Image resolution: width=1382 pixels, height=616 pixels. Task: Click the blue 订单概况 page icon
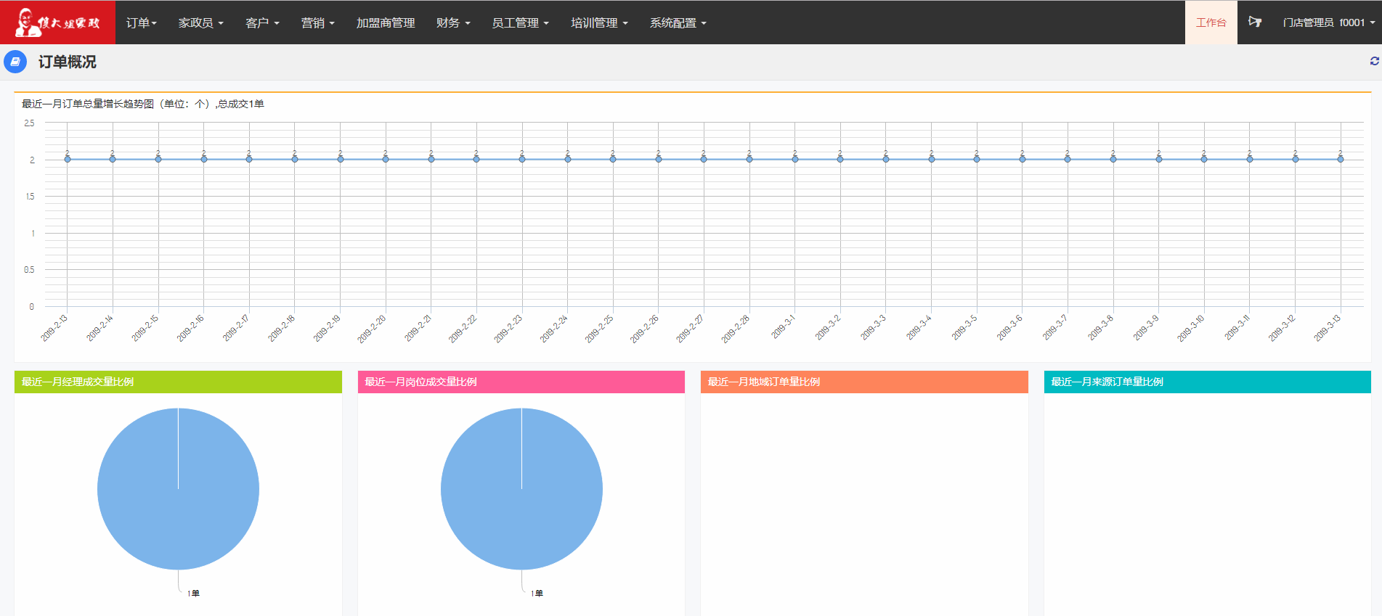15,62
